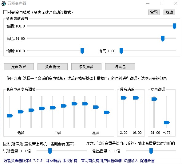Click the 语调 intonation slider handle
This screenshot has width=182, height=164.
[x=82, y=51]
